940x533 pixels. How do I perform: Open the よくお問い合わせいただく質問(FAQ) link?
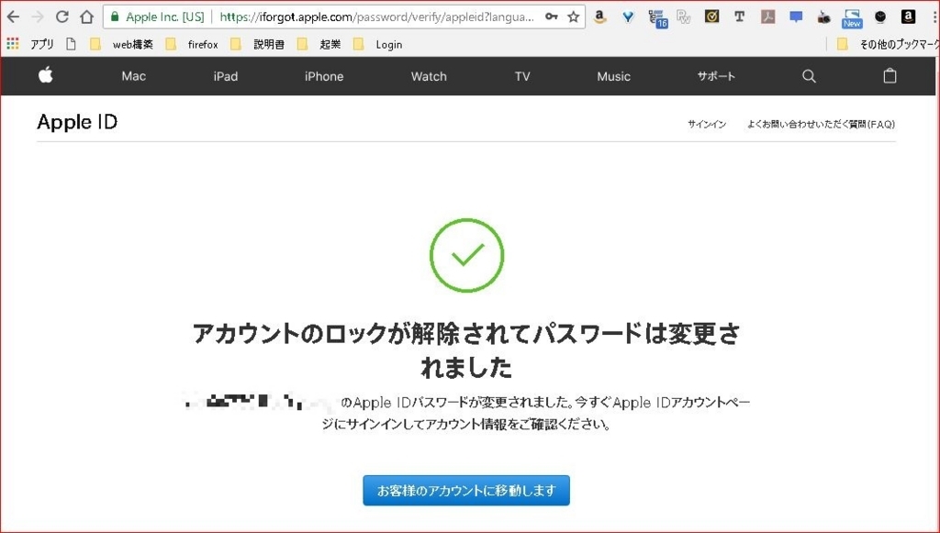(x=821, y=124)
